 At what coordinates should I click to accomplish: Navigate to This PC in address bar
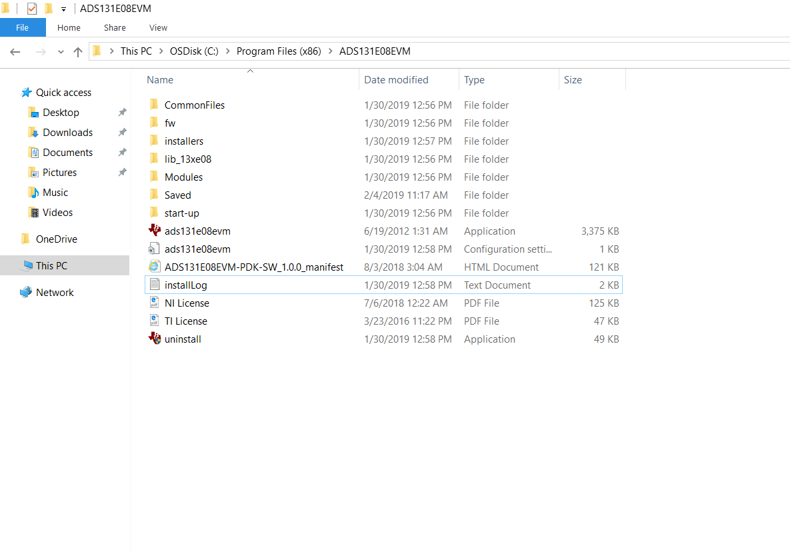point(136,51)
